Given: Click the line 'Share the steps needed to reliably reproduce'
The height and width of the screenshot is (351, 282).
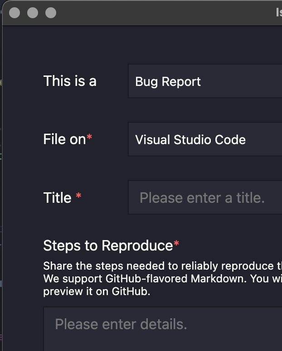Looking at the screenshot, I should 159,266.
